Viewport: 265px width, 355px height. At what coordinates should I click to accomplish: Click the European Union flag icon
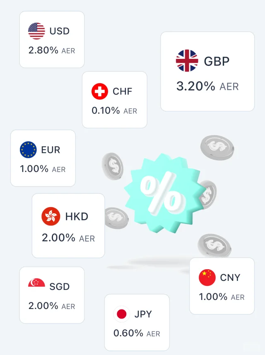28,150
